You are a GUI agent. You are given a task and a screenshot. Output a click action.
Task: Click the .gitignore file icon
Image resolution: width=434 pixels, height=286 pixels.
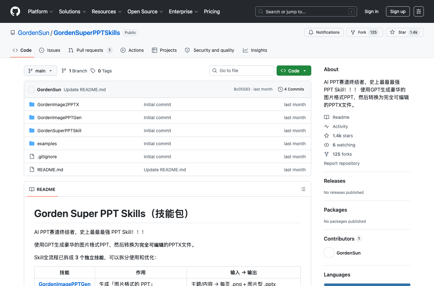point(32,157)
